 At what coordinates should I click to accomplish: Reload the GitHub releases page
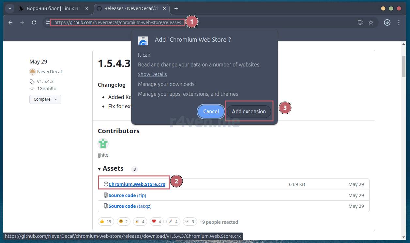[x=34, y=22]
